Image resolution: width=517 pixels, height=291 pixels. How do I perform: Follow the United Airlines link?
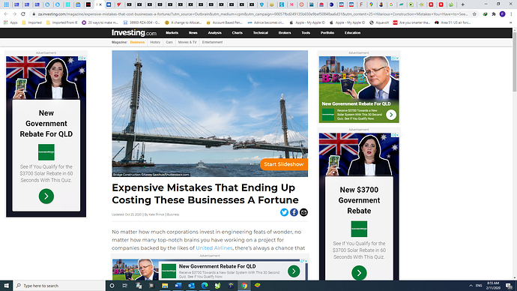coord(214,247)
